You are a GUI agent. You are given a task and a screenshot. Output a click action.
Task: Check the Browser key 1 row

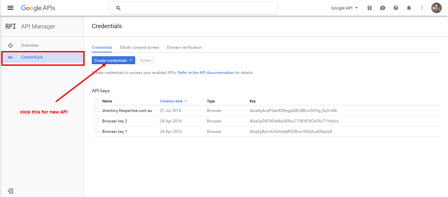point(96,131)
